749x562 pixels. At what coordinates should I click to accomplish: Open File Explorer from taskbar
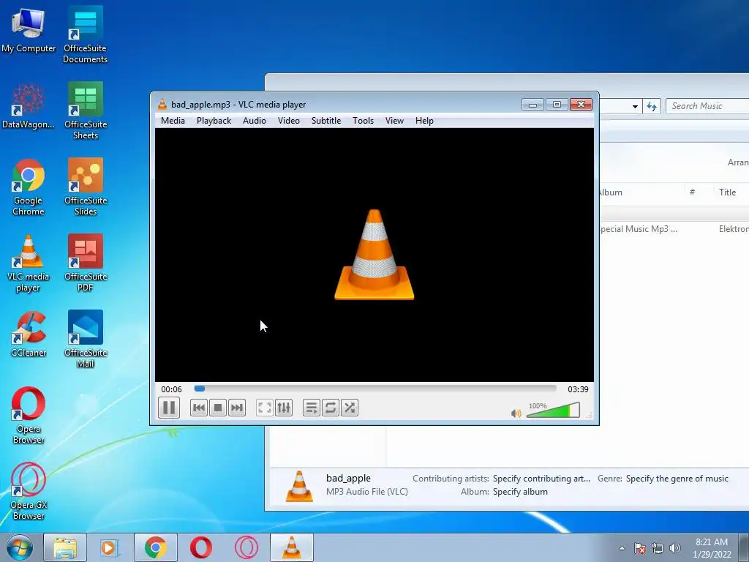pos(65,547)
